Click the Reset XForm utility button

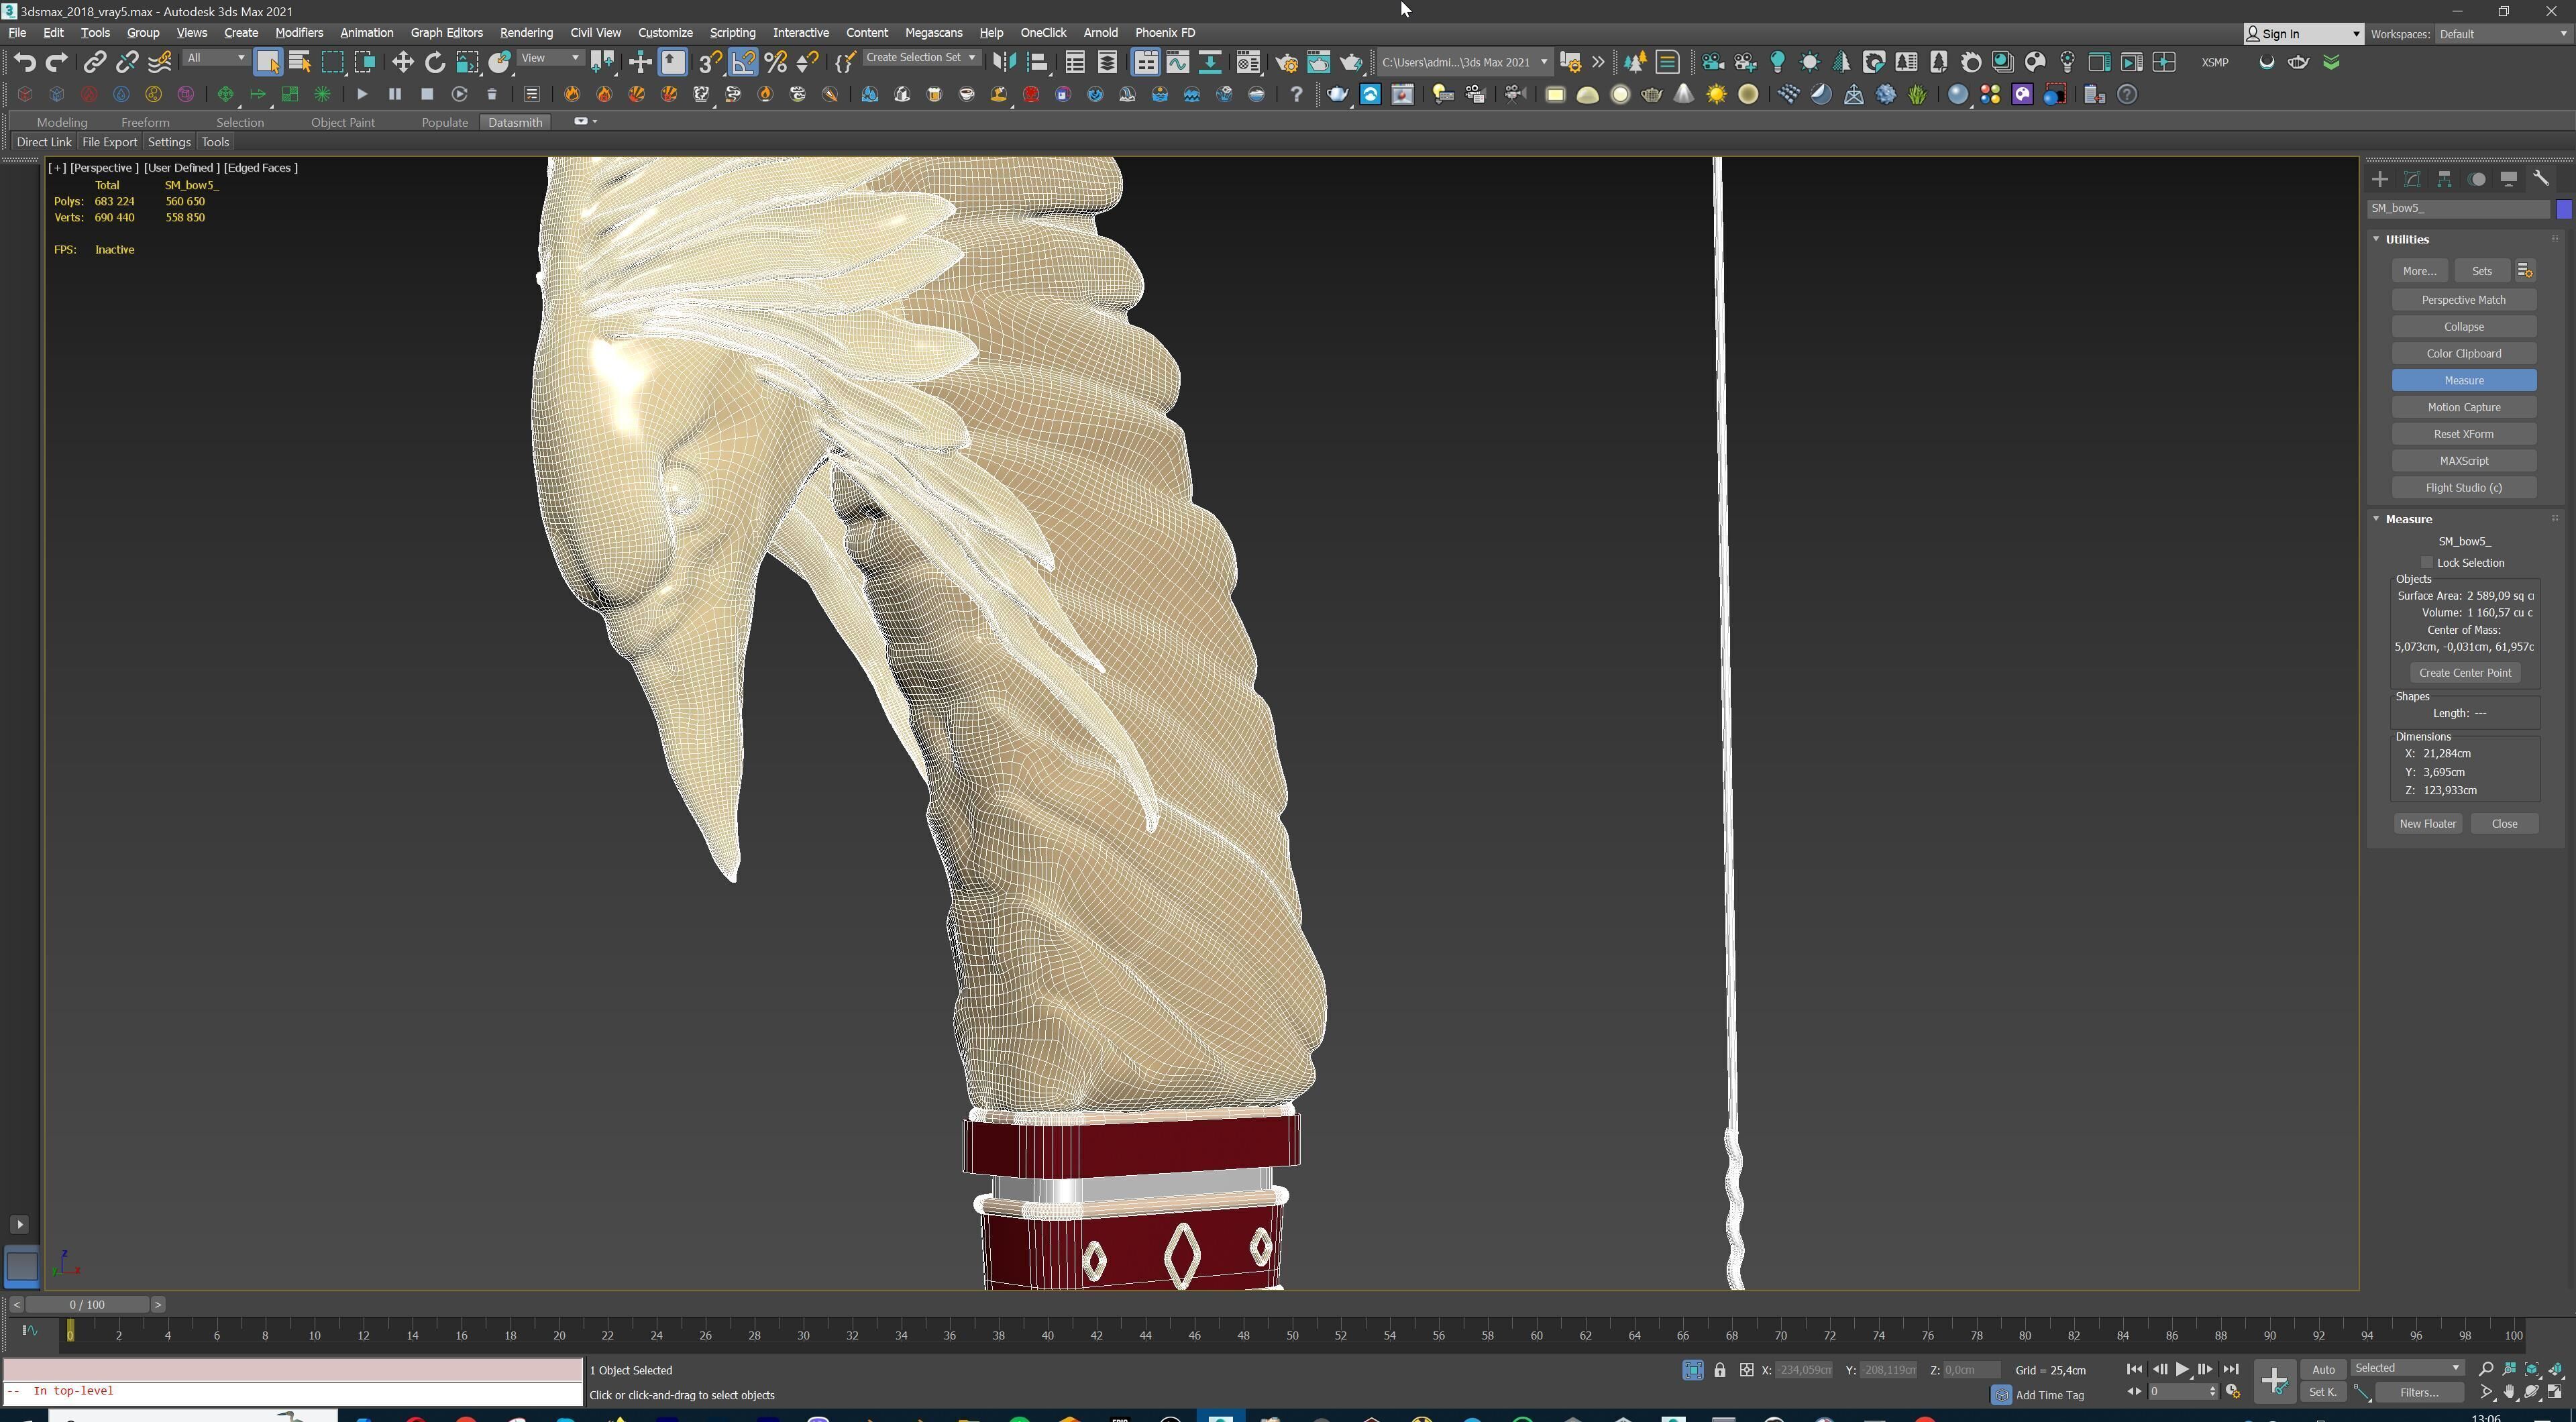(x=2463, y=434)
